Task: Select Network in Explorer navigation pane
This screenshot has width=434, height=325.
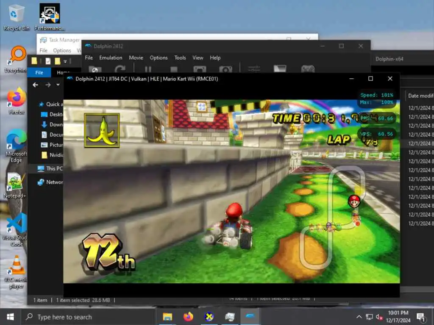Action: pyautogui.click(x=50, y=182)
